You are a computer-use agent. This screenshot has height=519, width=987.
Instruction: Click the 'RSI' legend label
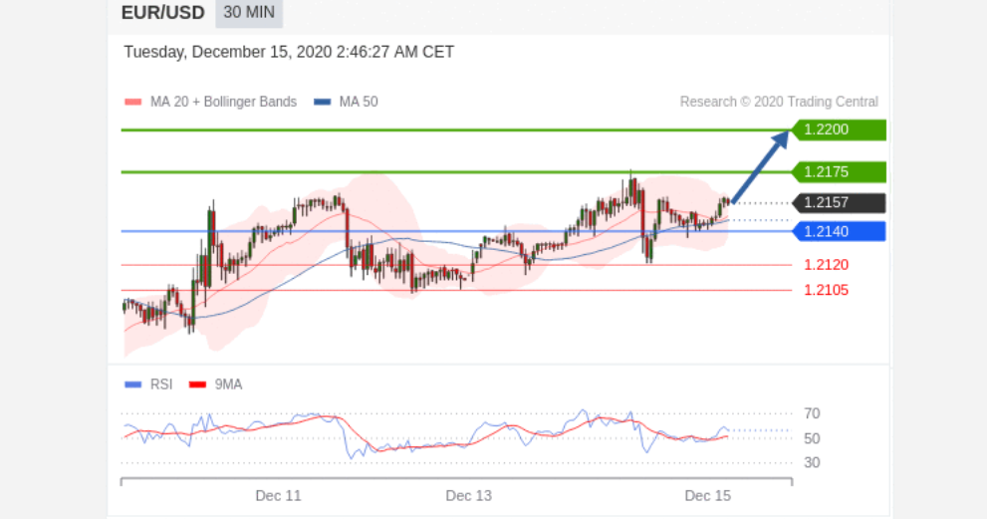pyautogui.click(x=161, y=385)
